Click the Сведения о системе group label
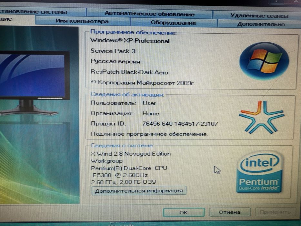Screen dimensions: 301x226 pyautogui.click(x=122, y=146)
